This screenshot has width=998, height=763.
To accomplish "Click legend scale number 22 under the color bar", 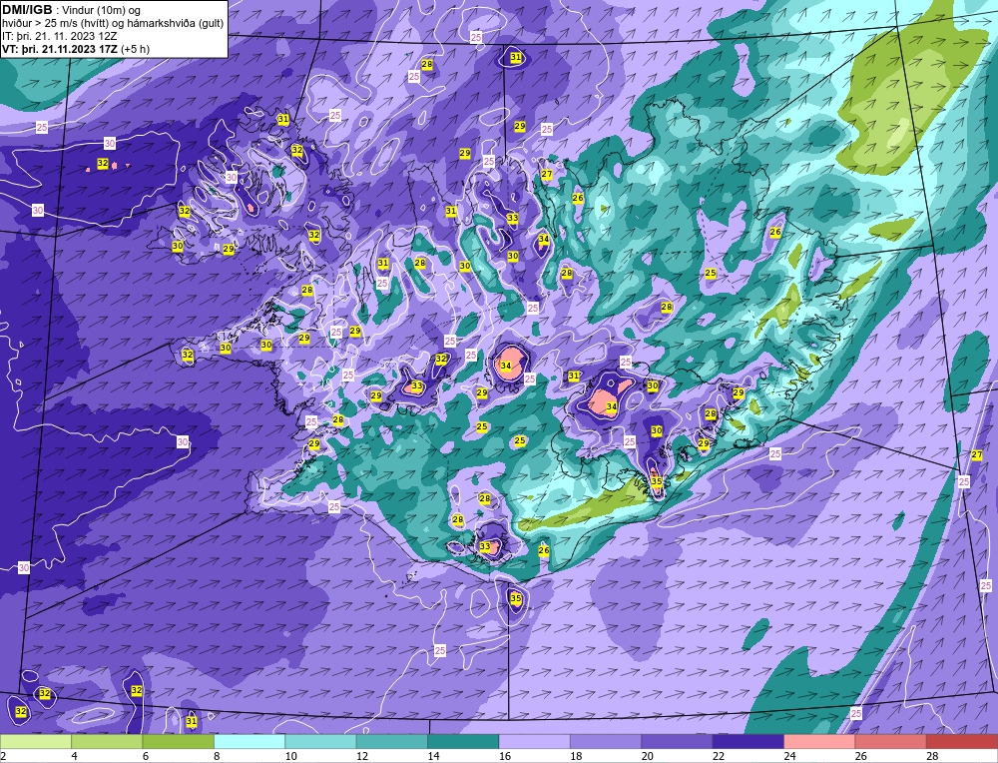I will tap(718, 756).
